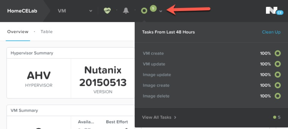Select the VM create task row
Screen dimensions: 288x129
pos(211,53)
